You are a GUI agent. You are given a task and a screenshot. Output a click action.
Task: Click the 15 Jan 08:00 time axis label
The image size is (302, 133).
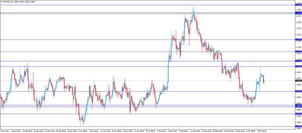tap(117, 131)
